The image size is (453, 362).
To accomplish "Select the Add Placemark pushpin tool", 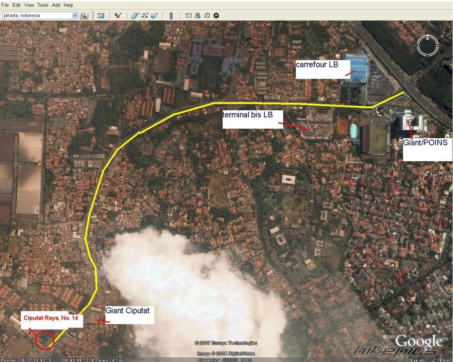I will pos(118,15).
